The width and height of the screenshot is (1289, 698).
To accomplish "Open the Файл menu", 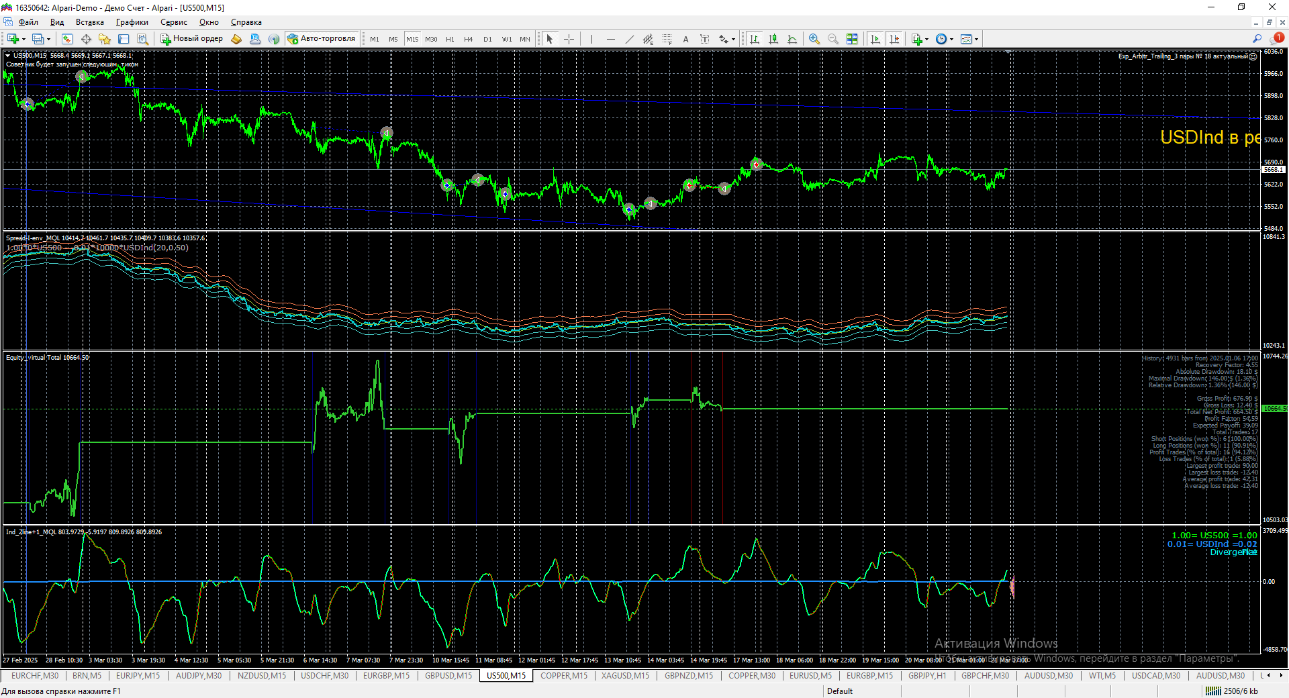I will pos(28,22).
